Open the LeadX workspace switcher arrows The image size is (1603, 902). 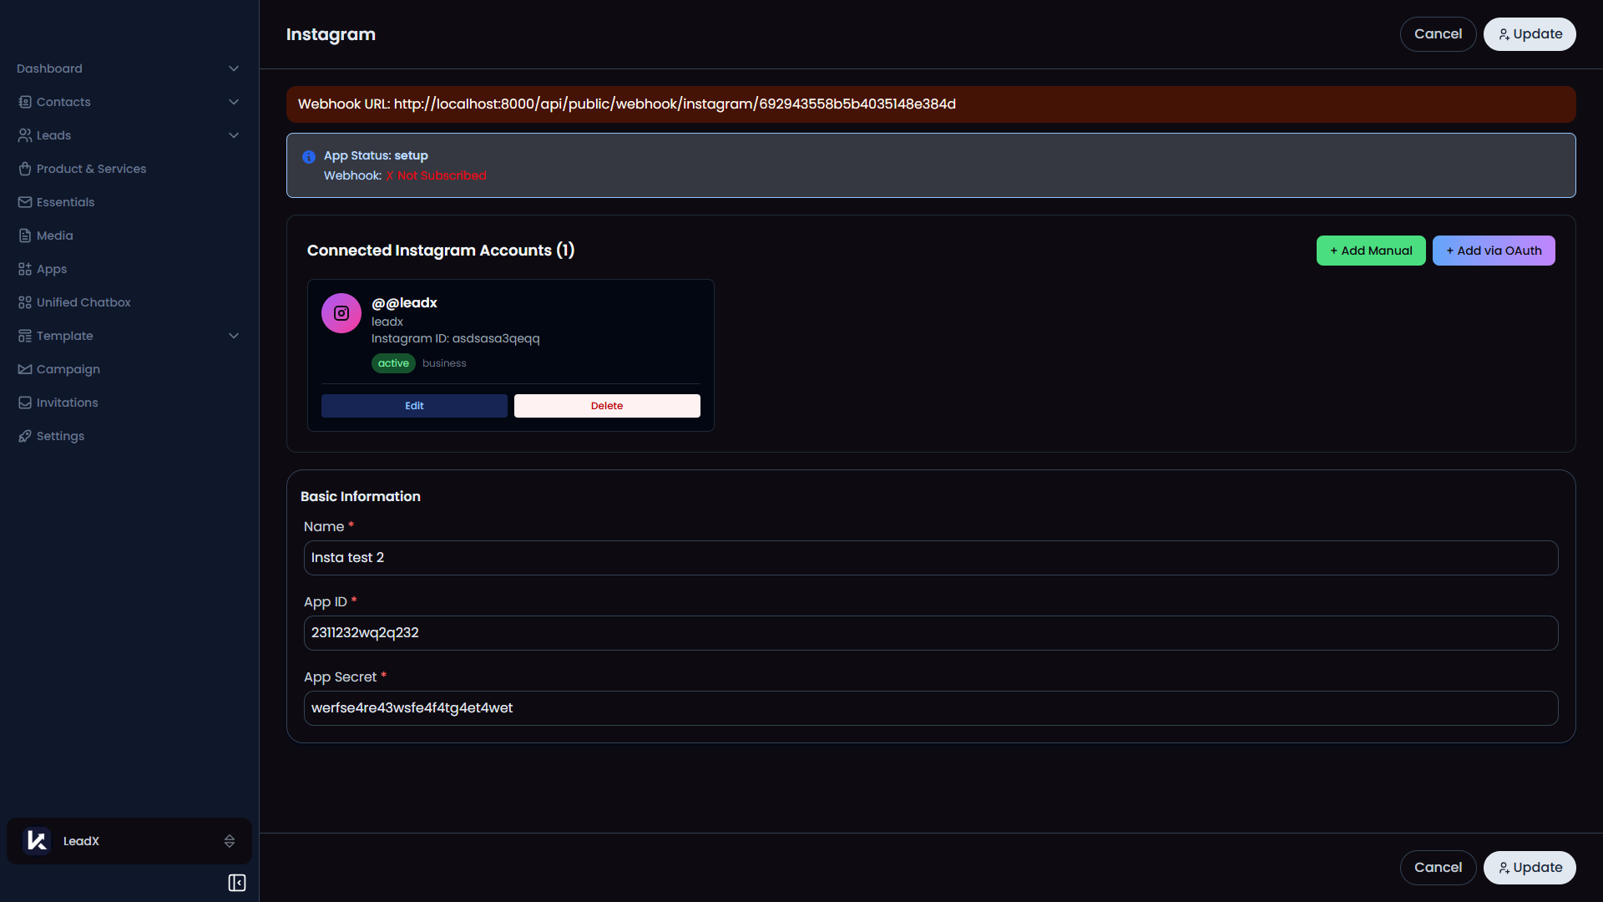tap(230, 841)
